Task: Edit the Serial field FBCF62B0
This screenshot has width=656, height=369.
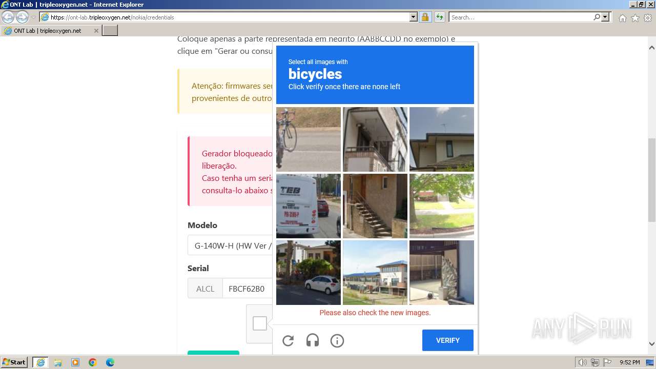Action: pos(248,289)
